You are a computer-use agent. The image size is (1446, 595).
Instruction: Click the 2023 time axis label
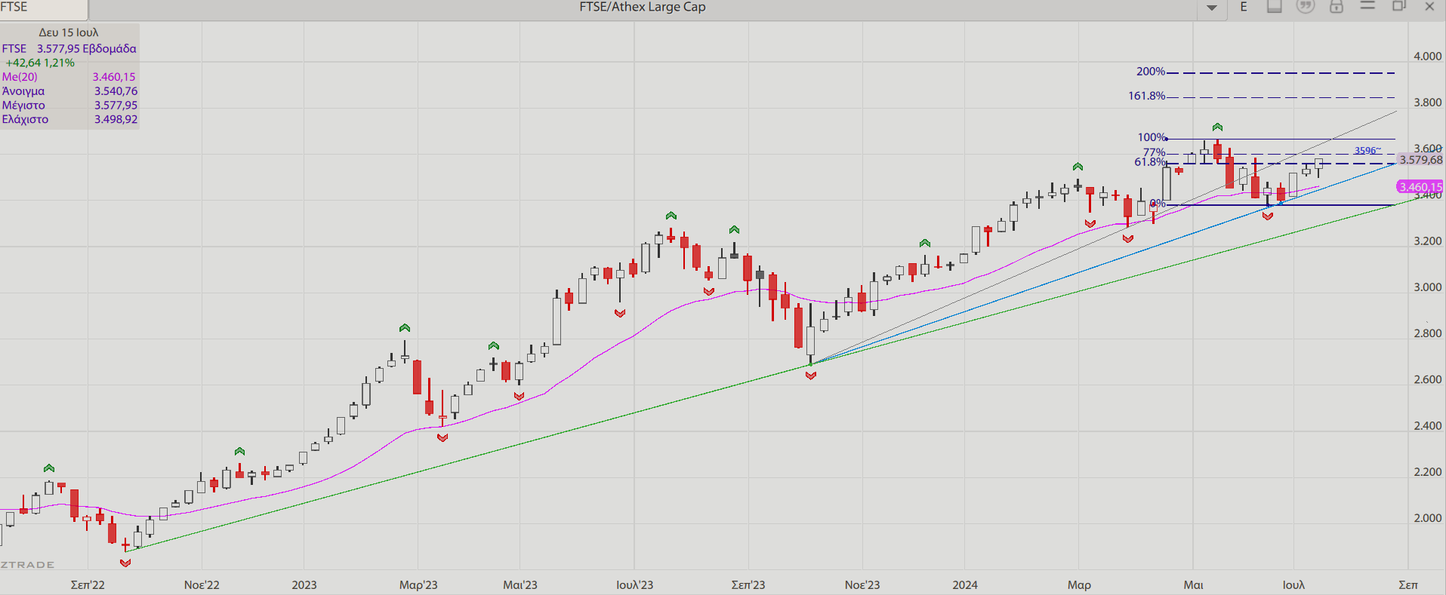pyautogui.click(x=304, y=585)
